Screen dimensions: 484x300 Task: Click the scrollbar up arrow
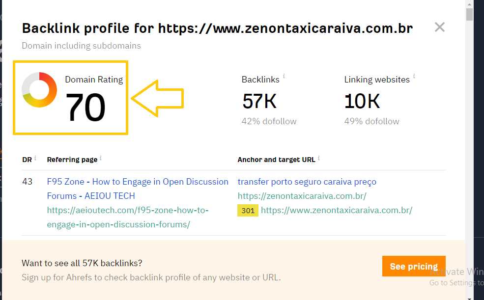coord(470,3)
